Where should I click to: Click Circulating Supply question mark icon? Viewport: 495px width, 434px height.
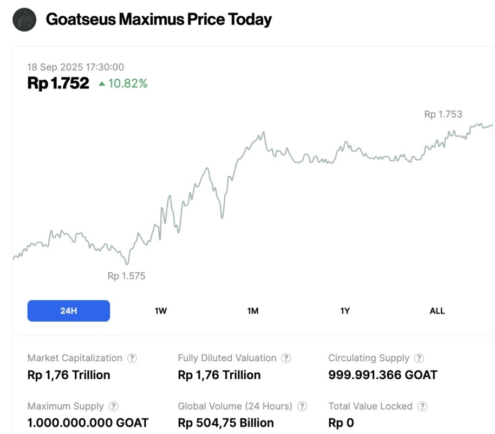[419, 358]
